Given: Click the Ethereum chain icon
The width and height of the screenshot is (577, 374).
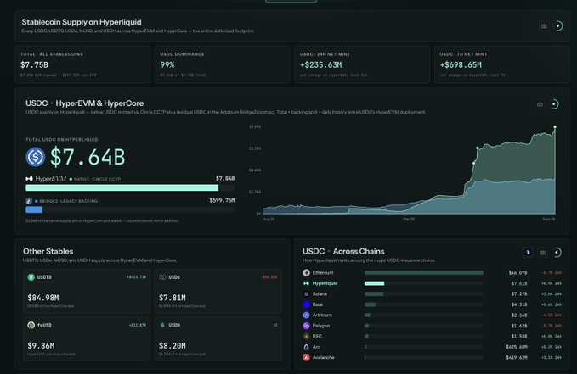Looking at the screenshot, I should (x=306, y=272).
